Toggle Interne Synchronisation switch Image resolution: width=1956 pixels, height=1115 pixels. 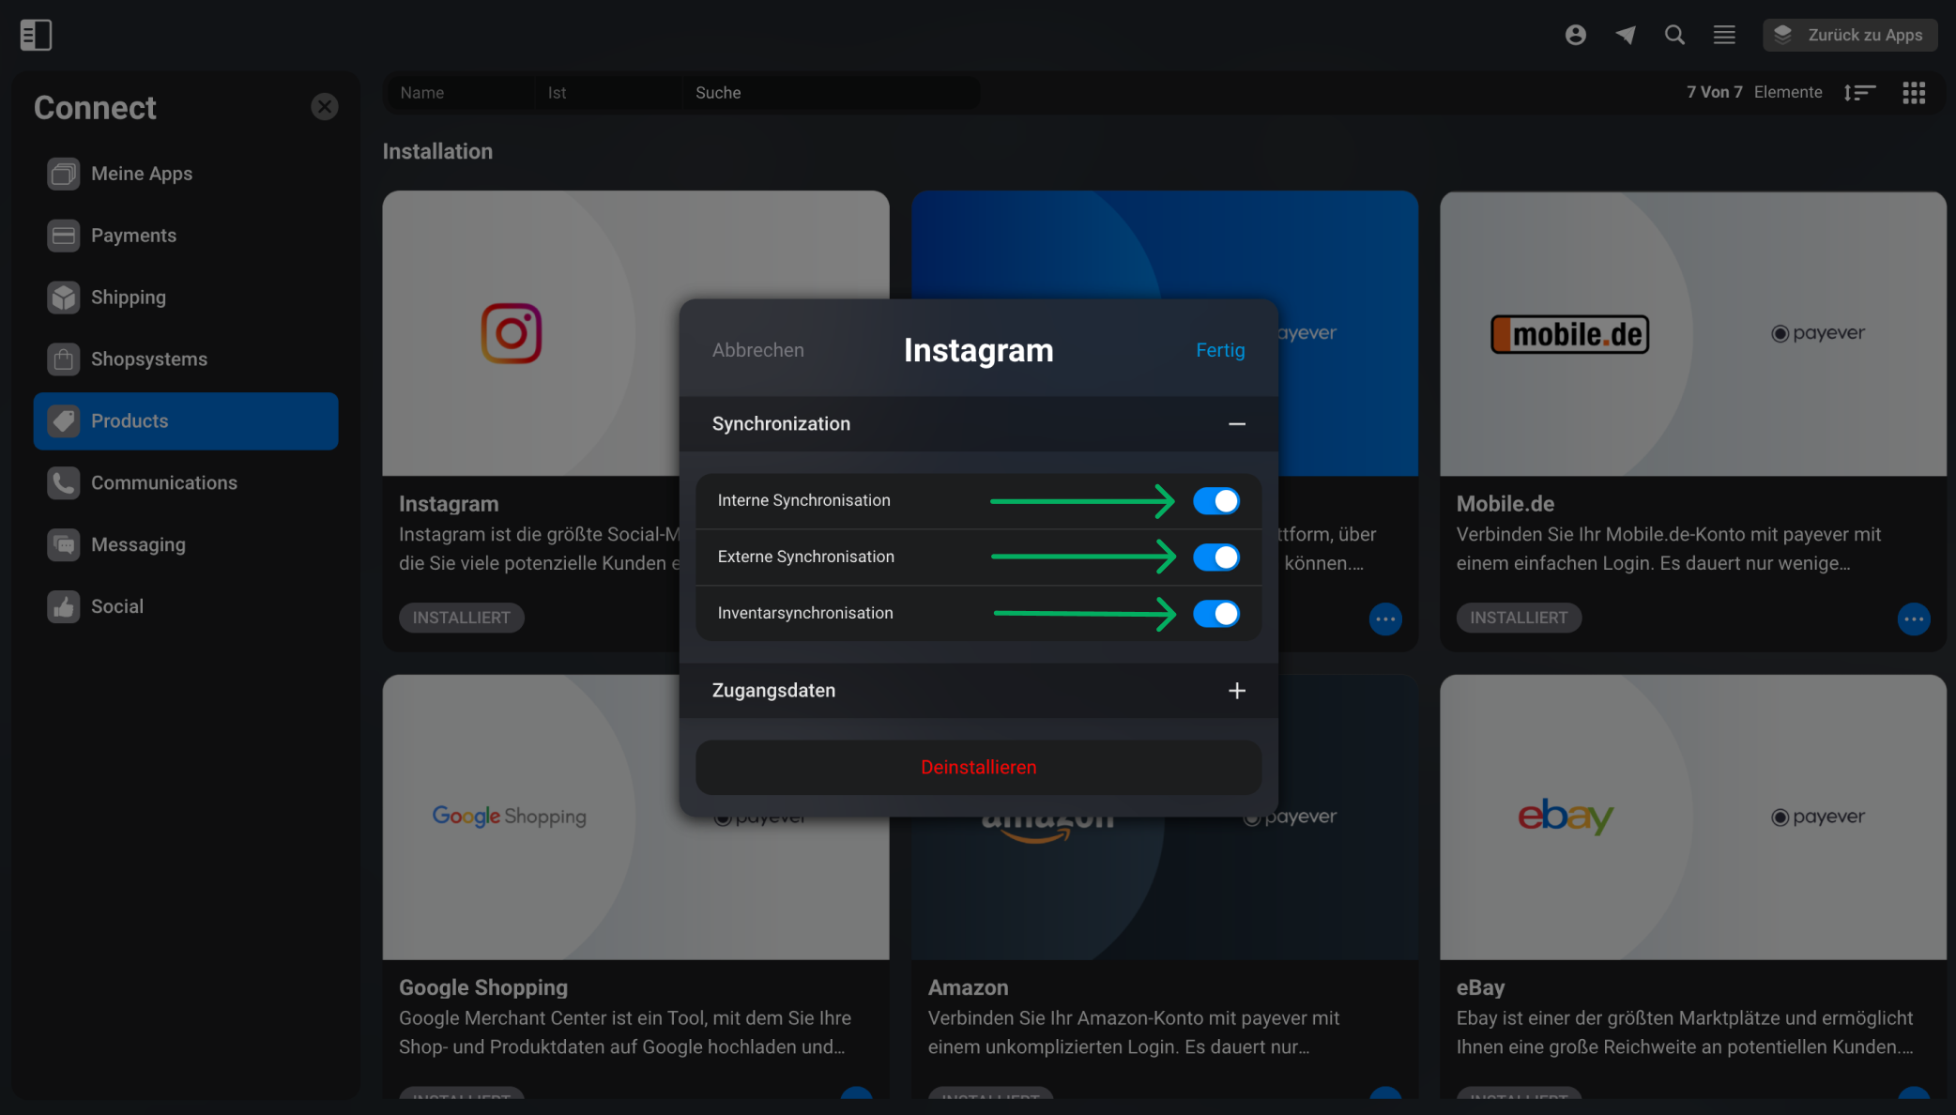pyautogui.click(x=1216, y=501)
